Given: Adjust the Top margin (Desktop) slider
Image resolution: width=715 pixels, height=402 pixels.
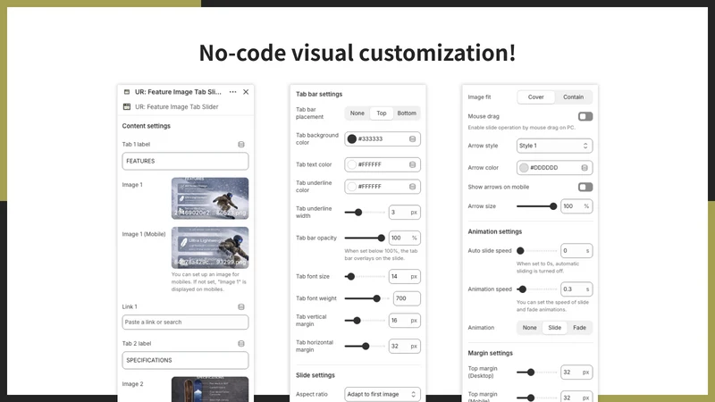Looking at the screenshot, I should (x=537, y=373).
